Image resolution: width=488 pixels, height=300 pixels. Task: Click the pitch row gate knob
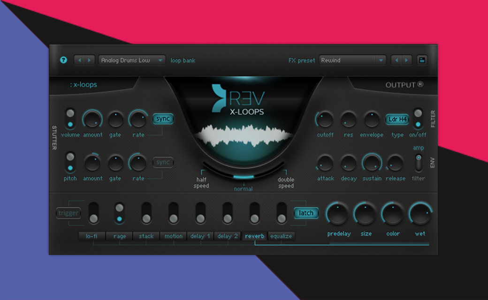tap(115, 163)
